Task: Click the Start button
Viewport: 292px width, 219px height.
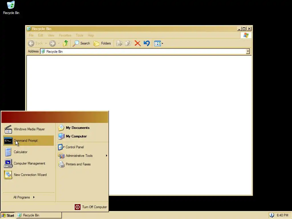Action: (8, 215)
